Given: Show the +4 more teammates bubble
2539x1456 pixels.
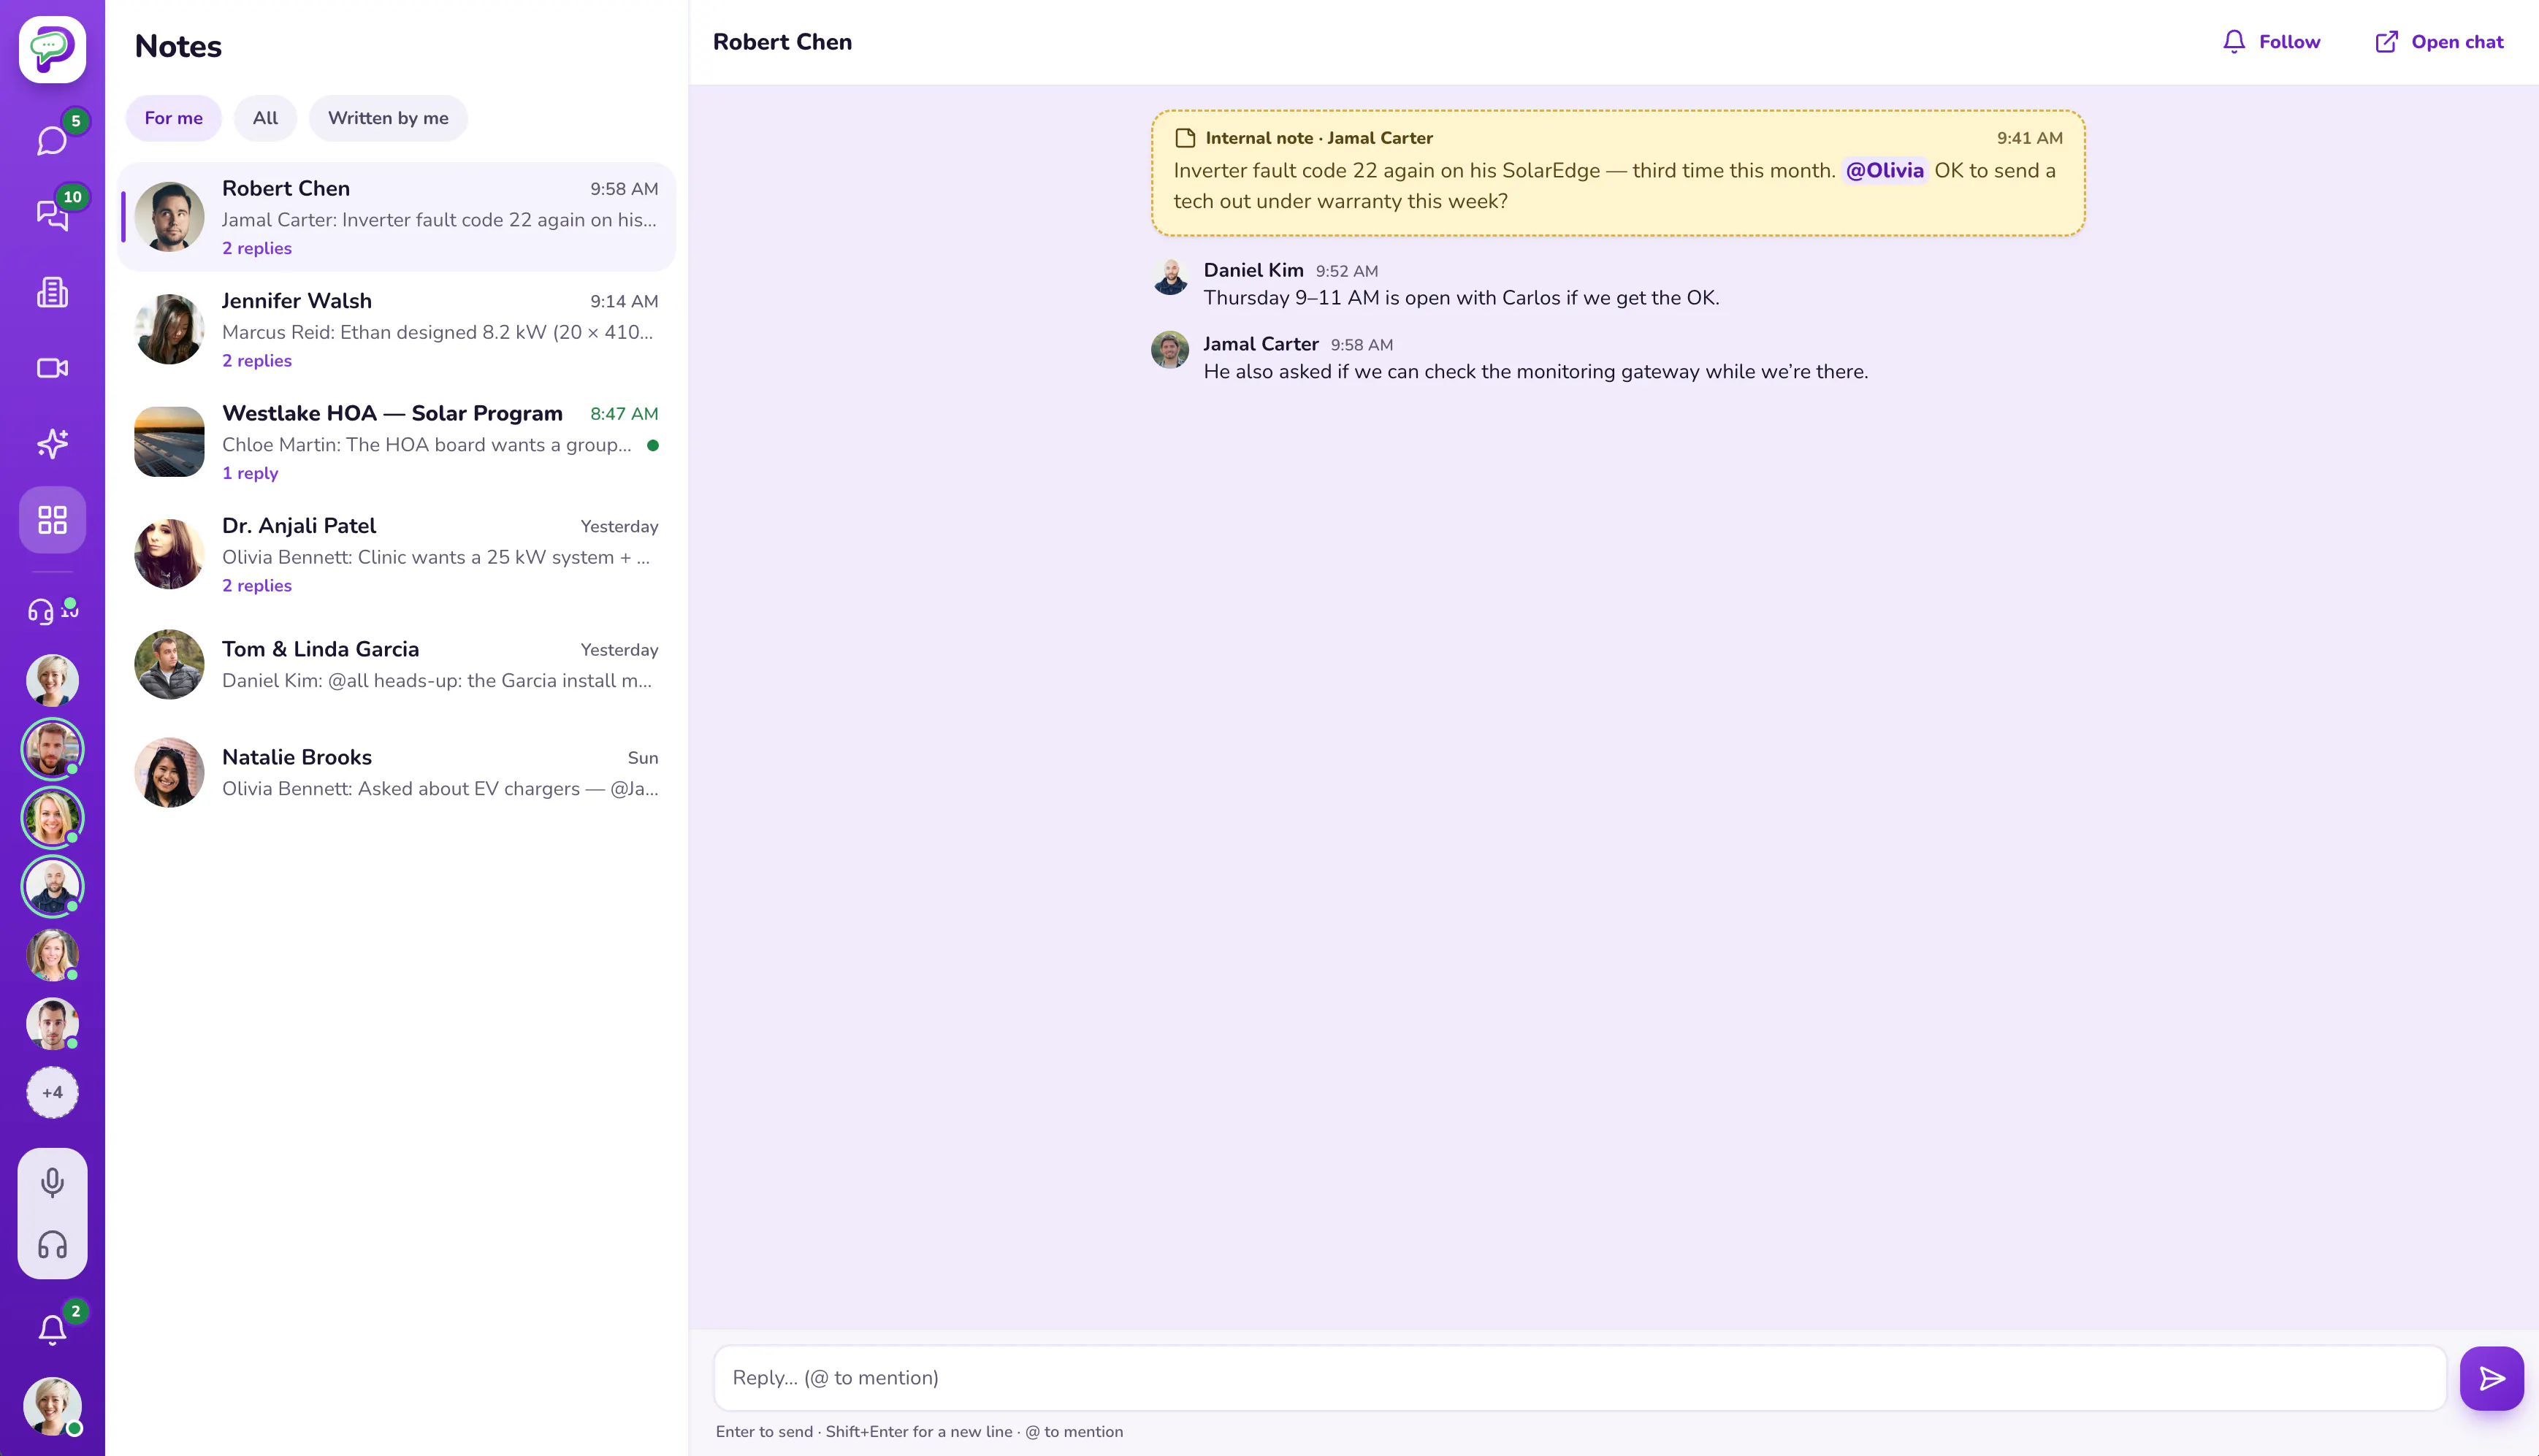Looking at the screenshot, I should click(52, 1092).
